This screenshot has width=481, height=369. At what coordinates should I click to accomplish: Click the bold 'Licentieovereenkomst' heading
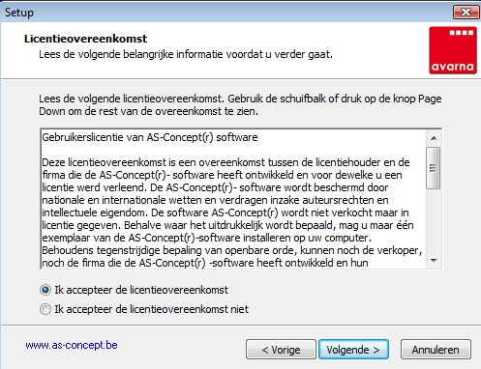pos(86,39)
